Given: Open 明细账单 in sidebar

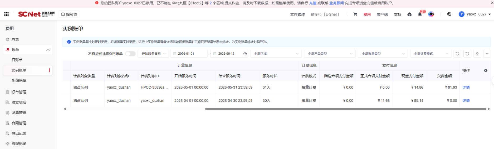Looking at the screenshot, I should 19,81.
